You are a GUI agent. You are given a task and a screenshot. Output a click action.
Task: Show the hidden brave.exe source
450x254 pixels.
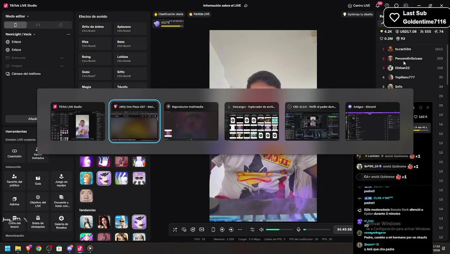click(x=62, y=58)
